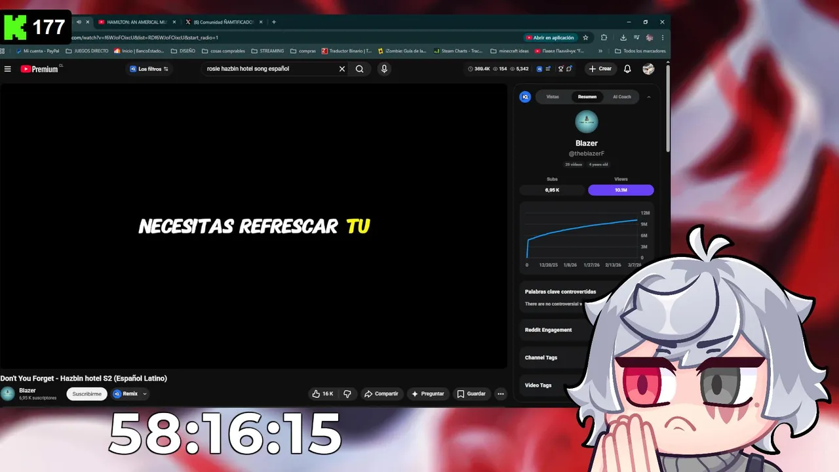Open the chat bubble icon in header
Viewport: 839px width, 472px height.
(569, 69)
